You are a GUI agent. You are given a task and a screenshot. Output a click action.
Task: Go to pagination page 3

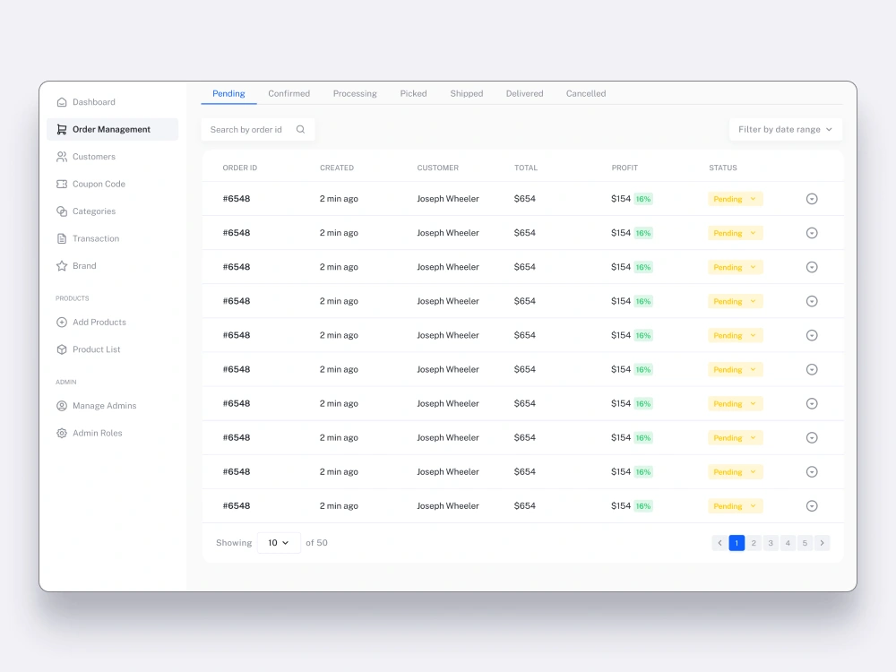(771, 542)
